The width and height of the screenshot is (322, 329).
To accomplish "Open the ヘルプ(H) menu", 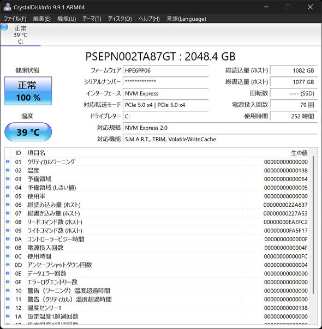I will [149, 19].
